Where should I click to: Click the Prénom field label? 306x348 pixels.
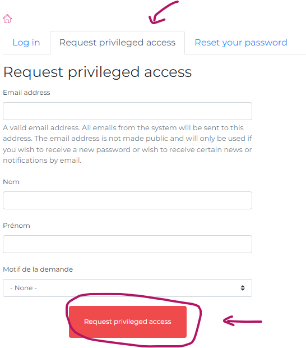click(x=16, y=226)
